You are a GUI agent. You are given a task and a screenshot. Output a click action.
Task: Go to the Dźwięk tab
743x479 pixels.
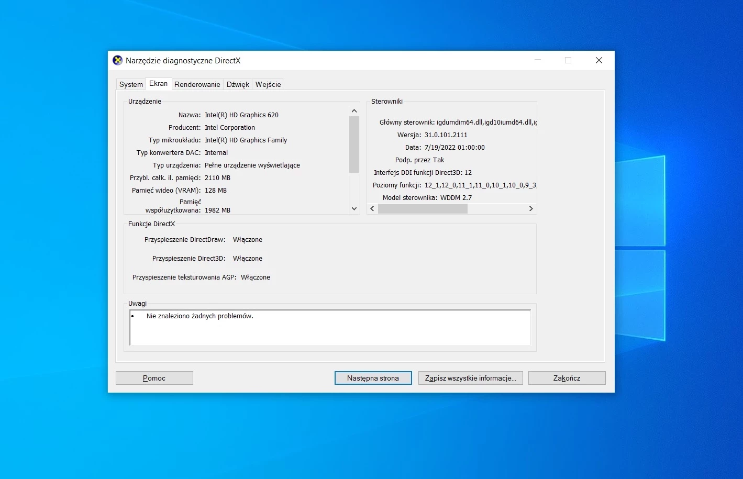pos(238,84)
